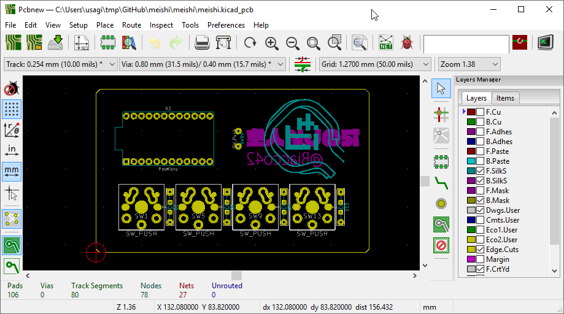The width and height of the screenshot is (564, 314).
Task: Open the Preferences menu
Action: coord(226,25)
